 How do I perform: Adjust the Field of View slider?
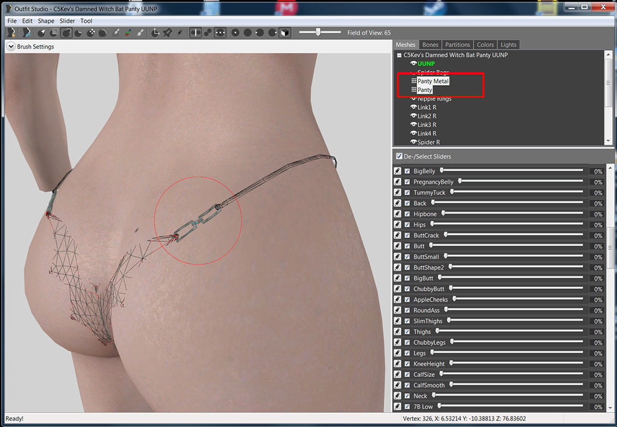(x=319, y=33)
